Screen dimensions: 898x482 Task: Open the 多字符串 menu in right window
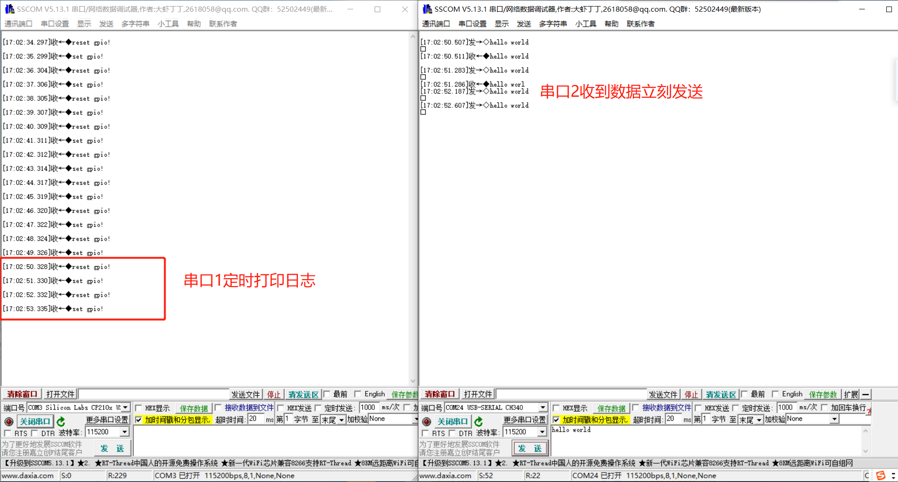tap(552, 24)
